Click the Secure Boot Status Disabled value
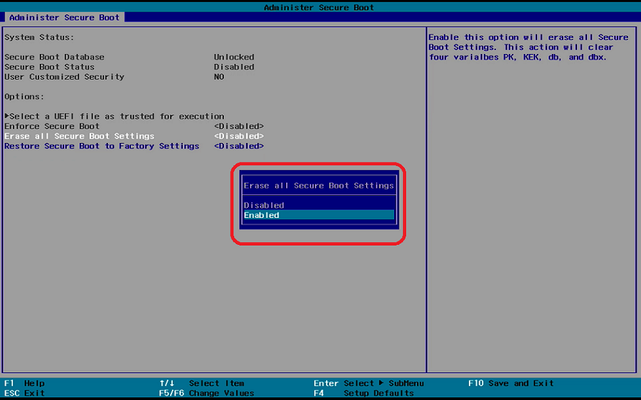 tap(234, 67)
